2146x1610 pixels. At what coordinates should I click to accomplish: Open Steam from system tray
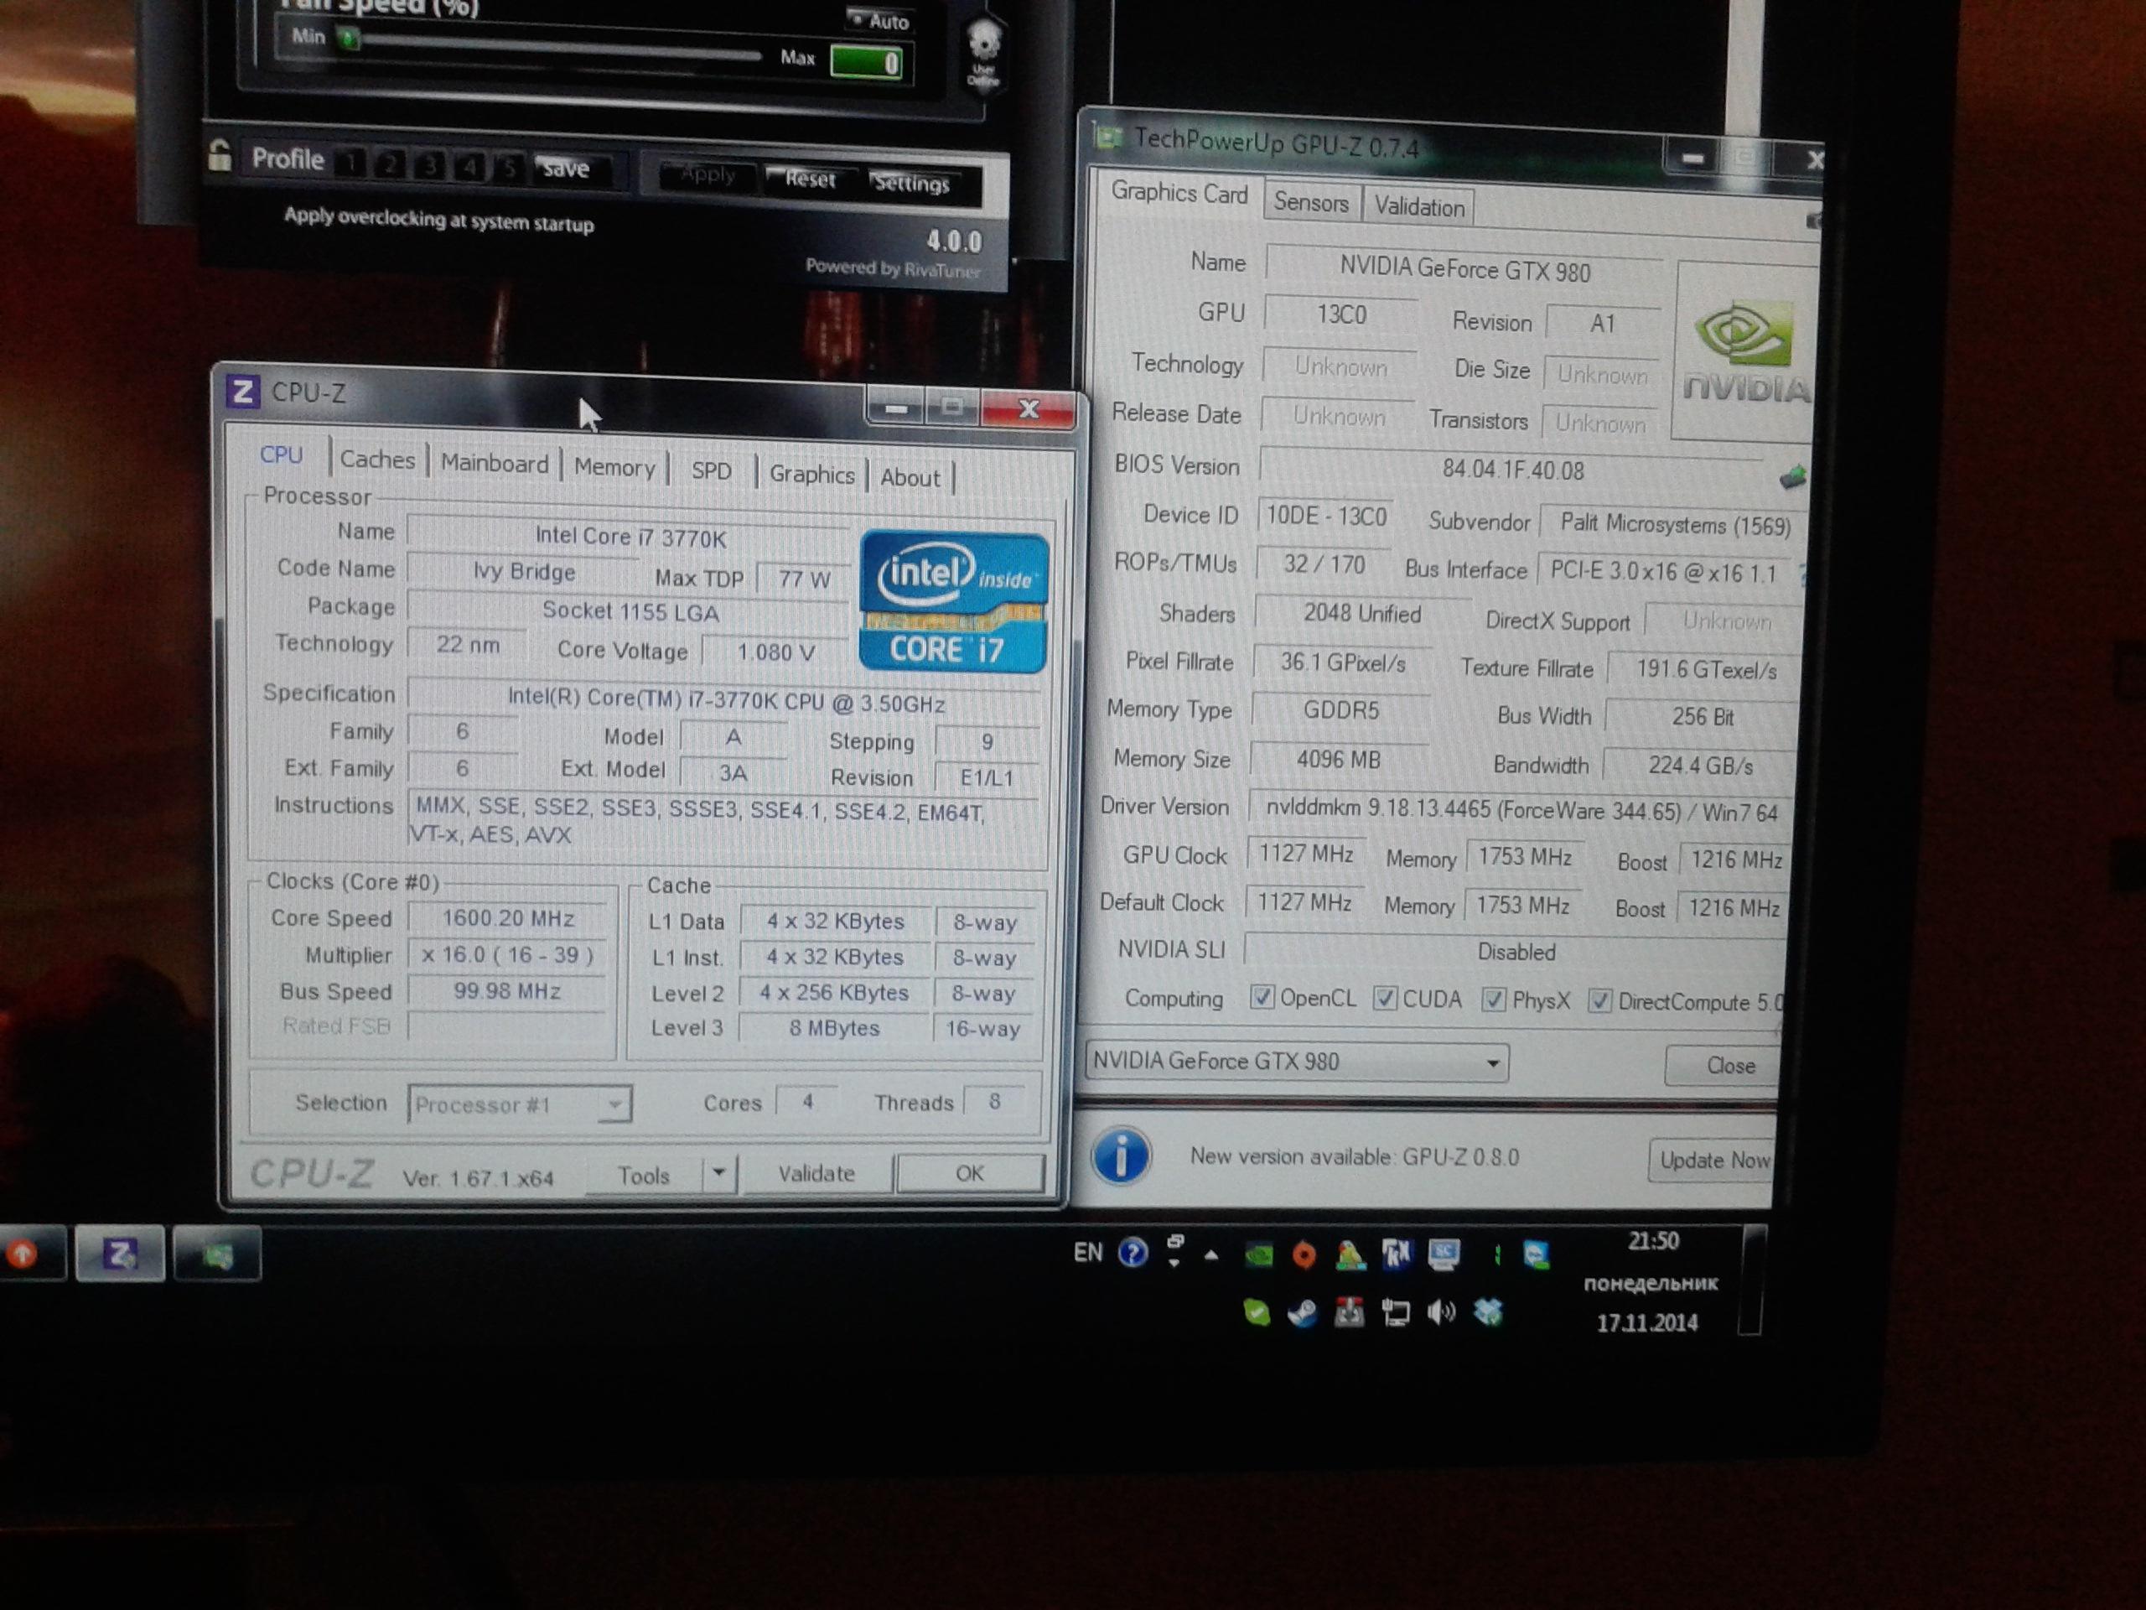[1303, 1313]
